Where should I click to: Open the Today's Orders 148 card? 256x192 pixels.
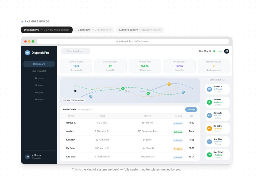76,66
